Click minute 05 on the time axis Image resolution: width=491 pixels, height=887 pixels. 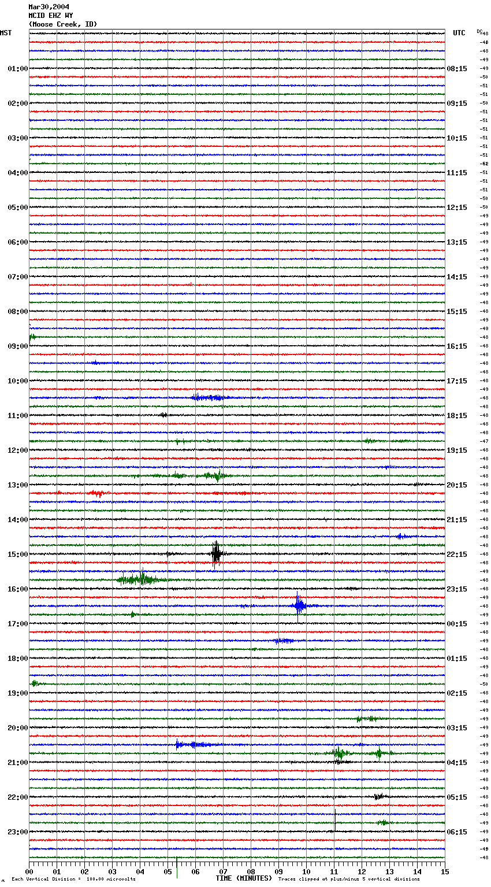(x=168, y=871)
